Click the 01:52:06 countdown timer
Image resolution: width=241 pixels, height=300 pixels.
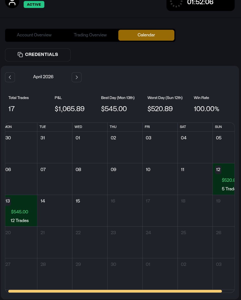click(x=200, y=2)
